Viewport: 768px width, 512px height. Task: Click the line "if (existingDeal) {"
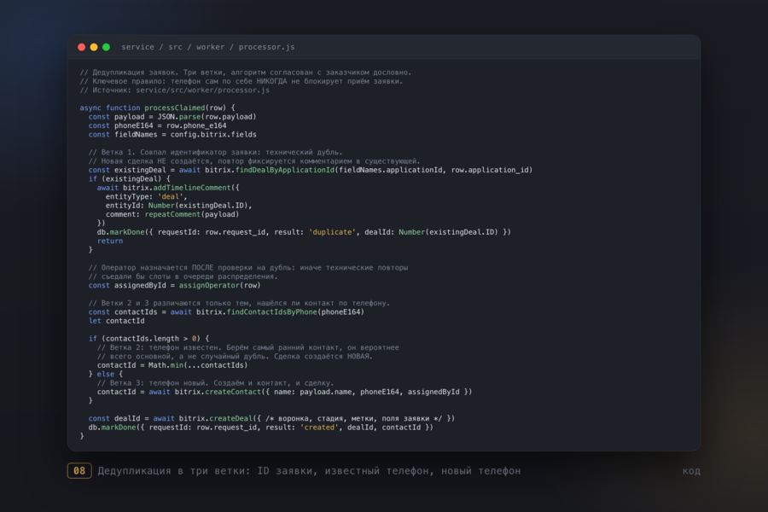130,179
